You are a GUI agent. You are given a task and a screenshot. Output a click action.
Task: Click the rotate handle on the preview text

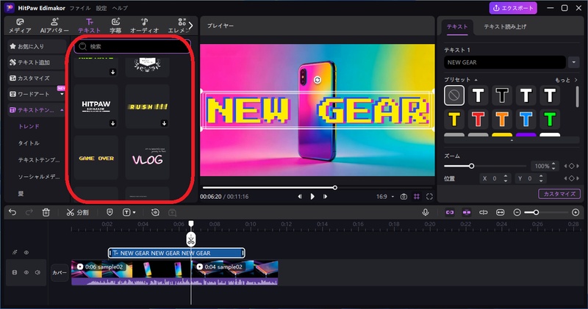(318, 80)
